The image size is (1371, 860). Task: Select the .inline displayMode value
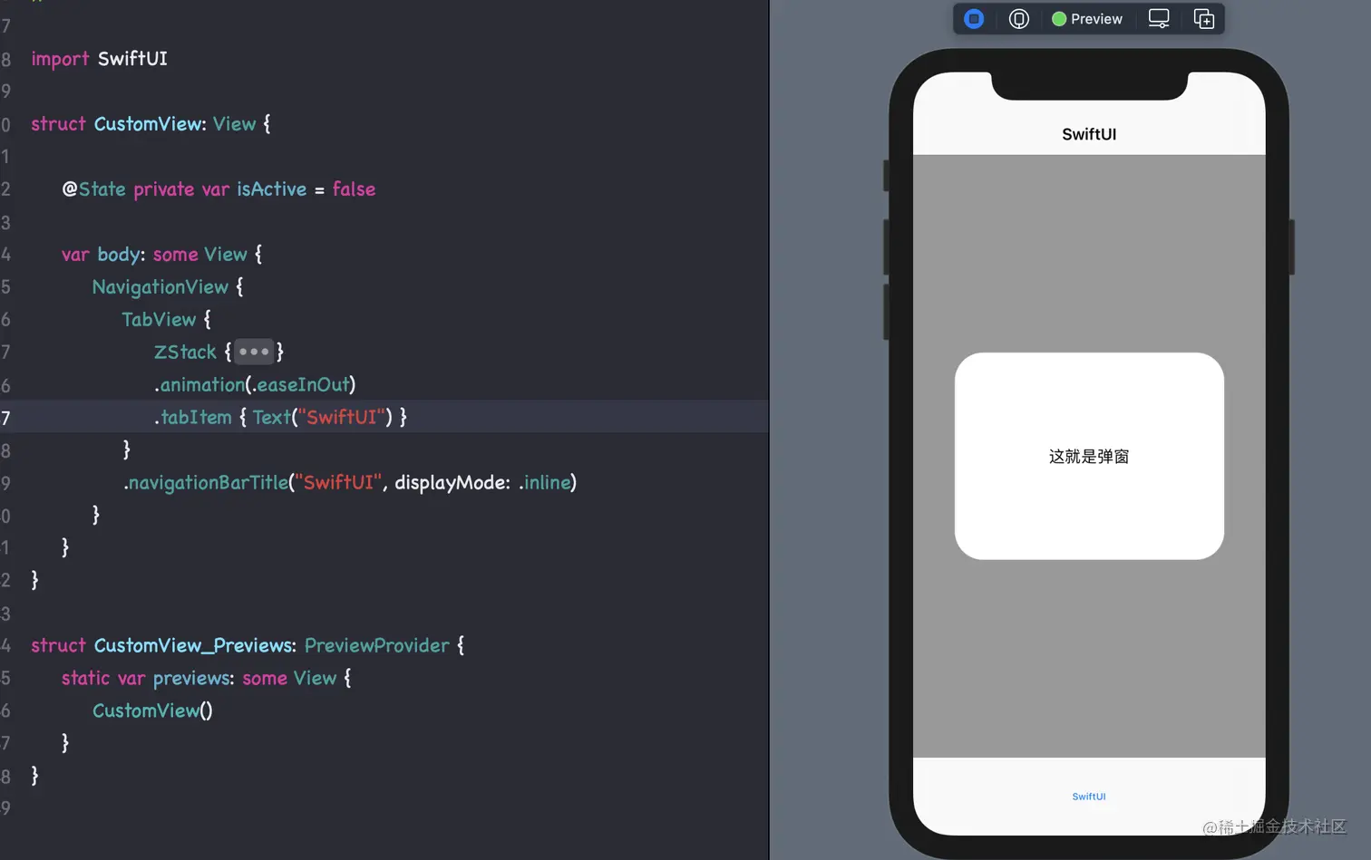pyautogui.click(x=547, y=482)
